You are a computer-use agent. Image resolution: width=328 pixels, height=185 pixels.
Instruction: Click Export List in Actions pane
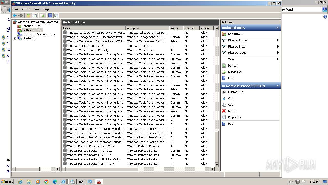tap(236, 72)
